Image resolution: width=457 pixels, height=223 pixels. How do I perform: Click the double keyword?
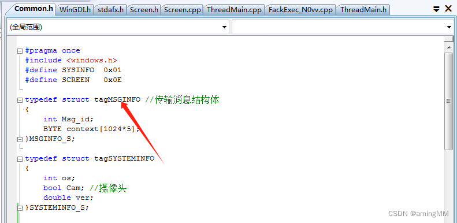point(57,198)
